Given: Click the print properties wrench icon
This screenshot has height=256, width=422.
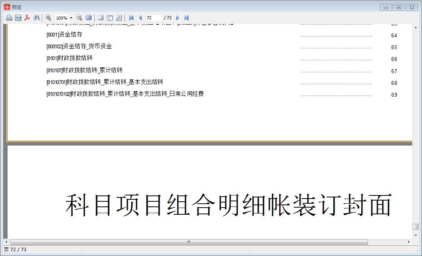Looking at the screenshot, I should [119, 18].
